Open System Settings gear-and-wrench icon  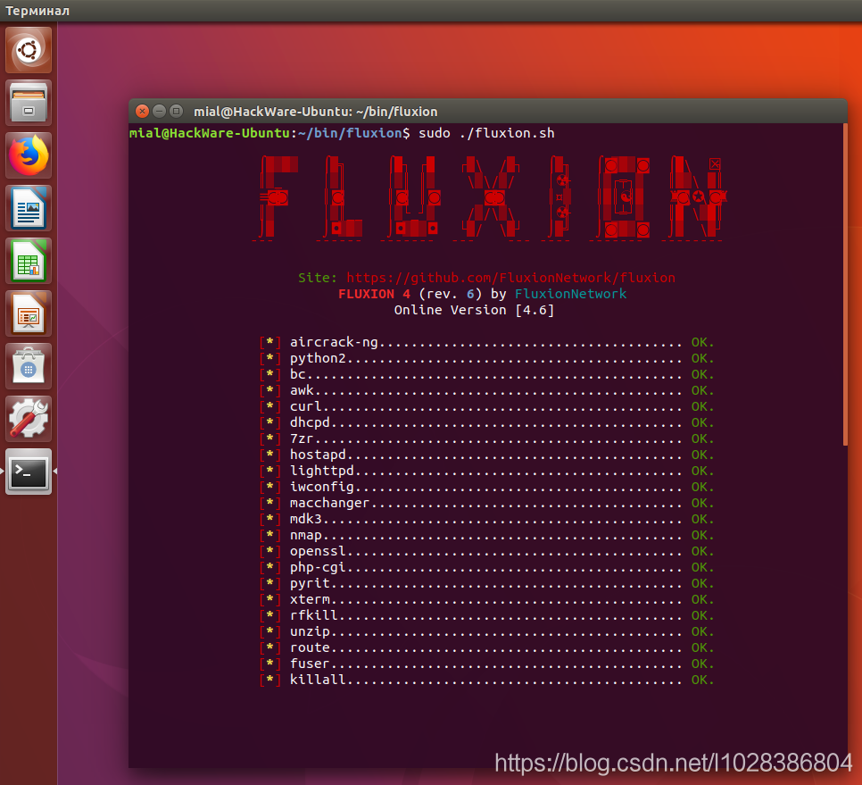point(29,419)
